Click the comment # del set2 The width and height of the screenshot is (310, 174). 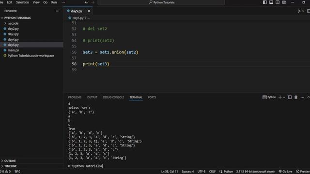[95, 29]
